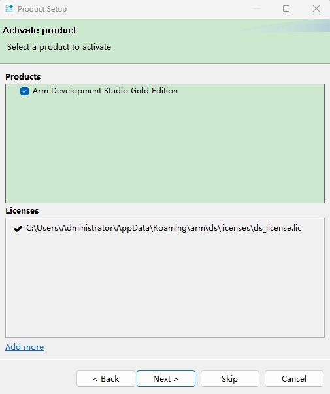Screen dimensions: 330x394
Task: Select the Arm Development Studio Gold Edition label
Action: (105, 91)
